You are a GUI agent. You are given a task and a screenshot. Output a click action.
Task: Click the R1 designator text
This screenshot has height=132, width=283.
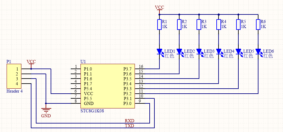(164, 22)
